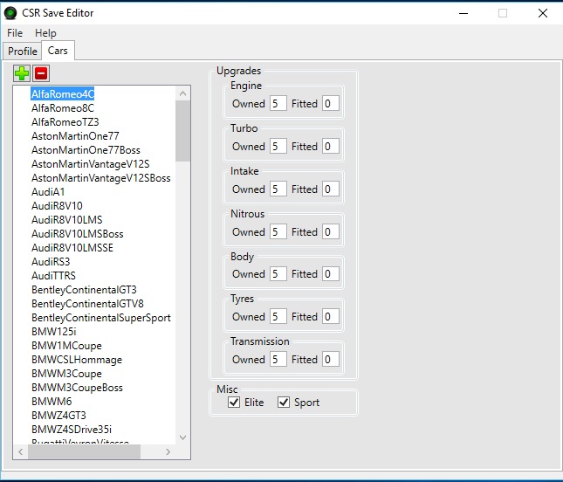Focus the Intake Fitted field
The height and width of the screenshot is (482, 563).
(330, 189)
